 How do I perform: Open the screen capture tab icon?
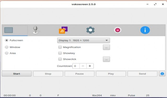pyautogui.click(x=9, y=30)
